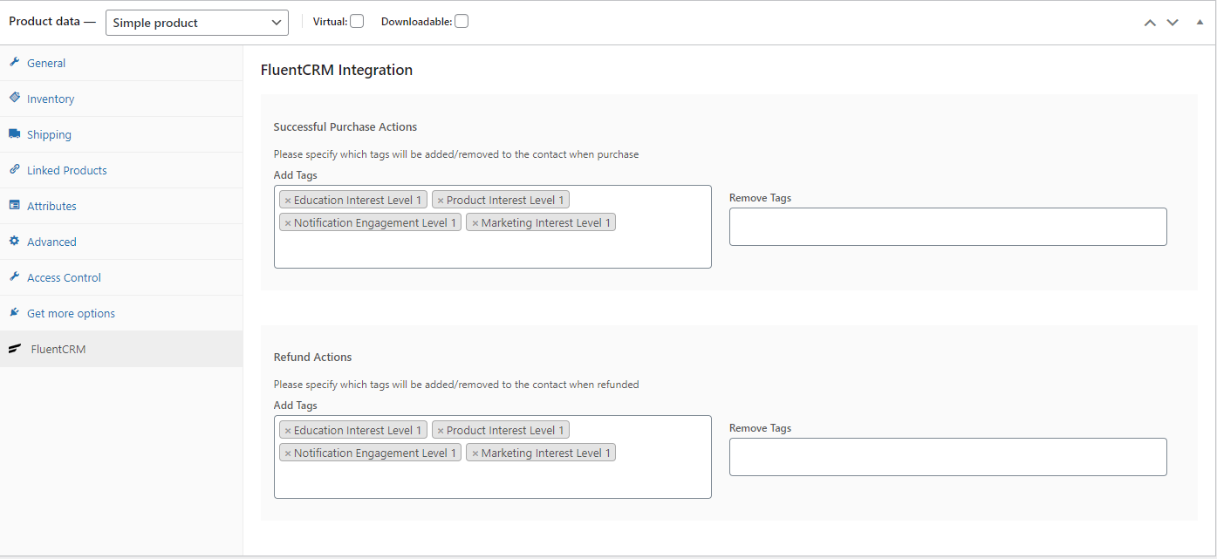
Task: Remove Education Interest Level 1 from refund tags
Action: (288, 431)
